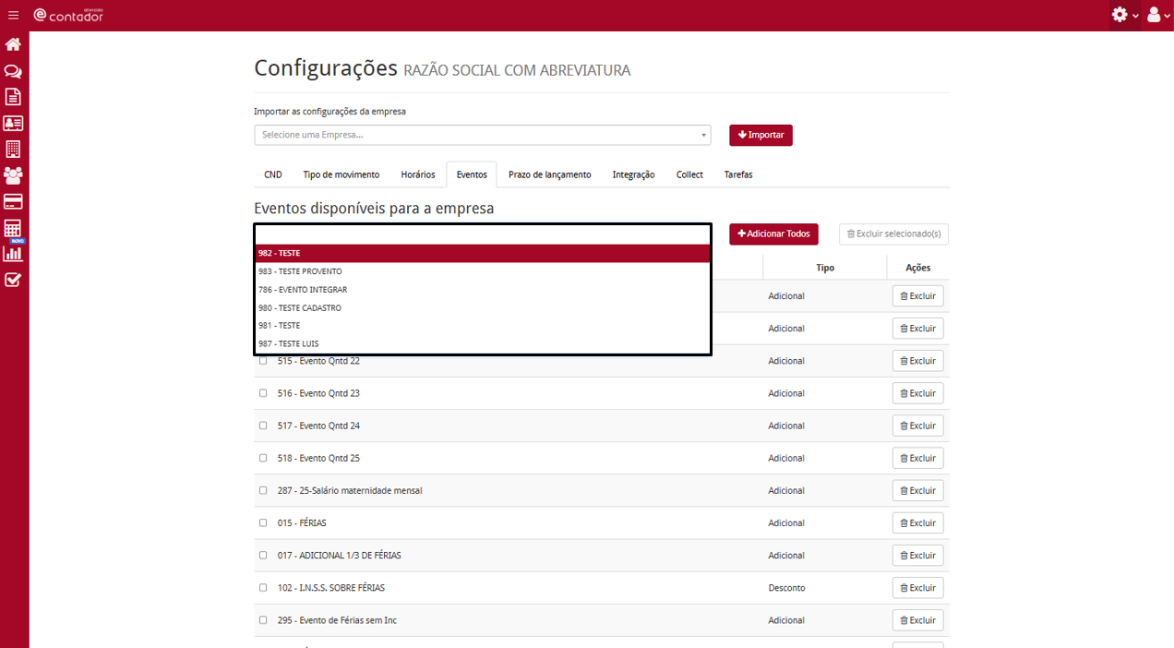The height and width of the screenshot is (648, 1174).
Task: Select option 786 - EVENTO INTEGRAR
Action: click(x=483, y=290)
